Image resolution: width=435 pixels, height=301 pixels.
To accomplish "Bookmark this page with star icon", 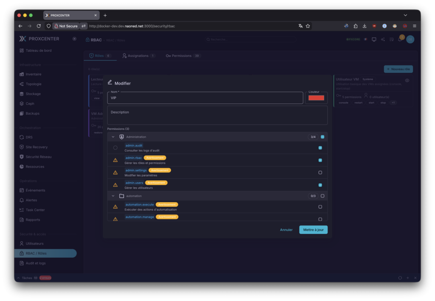I will pyautogui.click(x=308, y=26).
